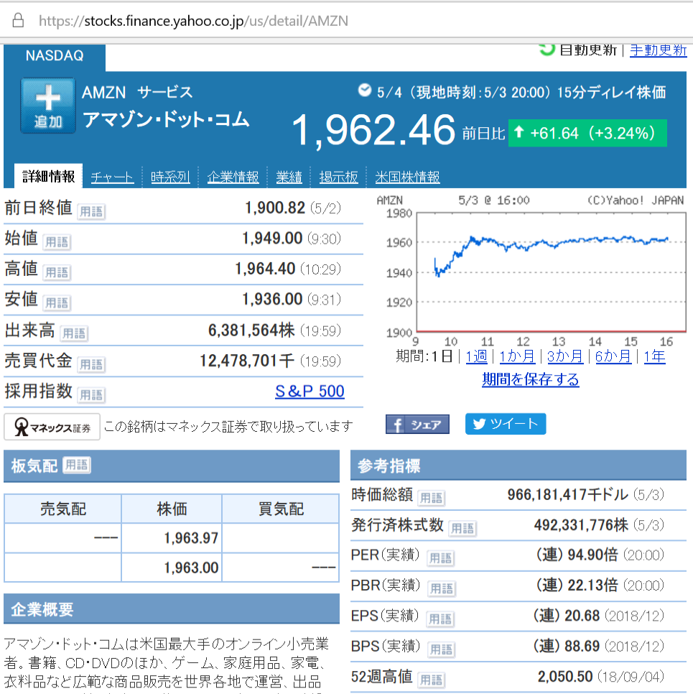Open the 業績 tab
The width and height of the screenshot is (693, 694).
pos(289,177)
